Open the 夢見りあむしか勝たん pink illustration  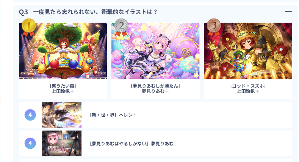tap(155, 51)
